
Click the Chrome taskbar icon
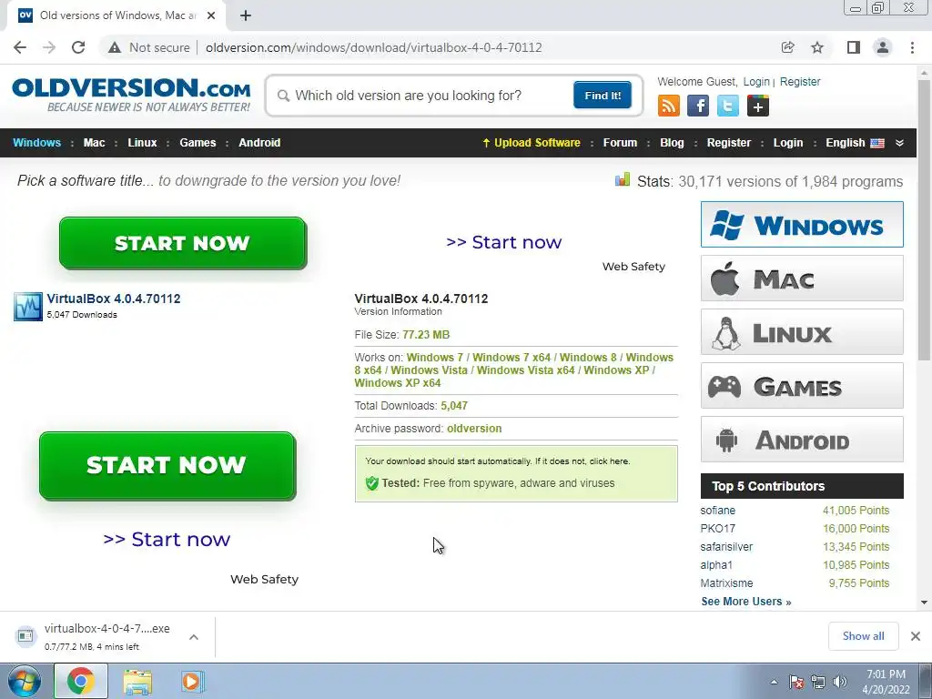pos(81,681)
